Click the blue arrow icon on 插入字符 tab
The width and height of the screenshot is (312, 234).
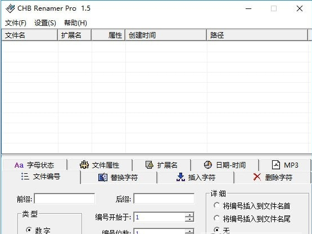[x=180, y=177]
